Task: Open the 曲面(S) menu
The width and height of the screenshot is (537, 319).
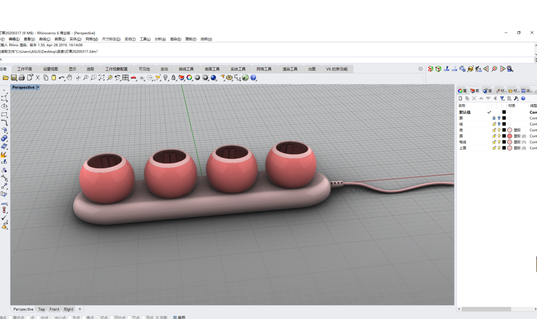Action: click(x=60, y=39)
